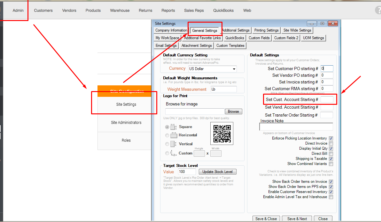
Task: Switch to the Printing Settings tab
Action: coord(266,30)
